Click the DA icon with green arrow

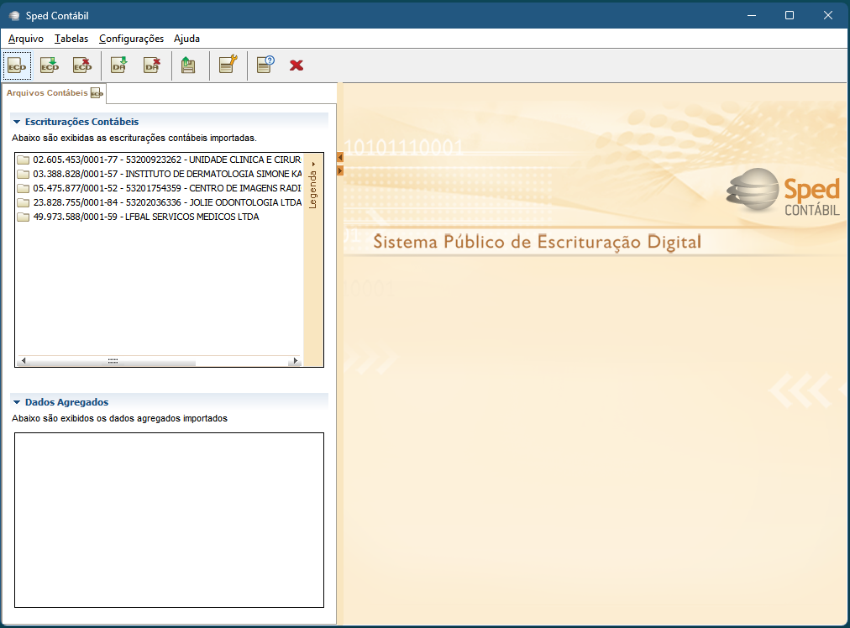tap(119, 65)
